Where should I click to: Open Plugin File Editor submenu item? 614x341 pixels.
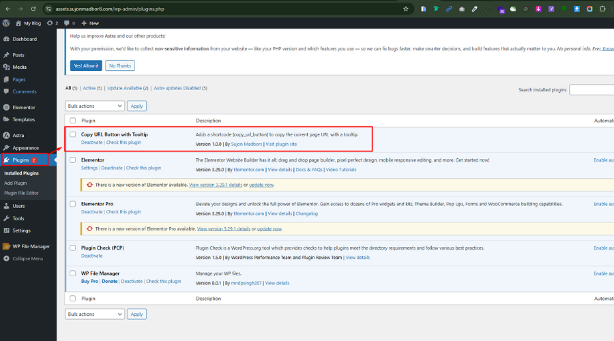[21, 193]
